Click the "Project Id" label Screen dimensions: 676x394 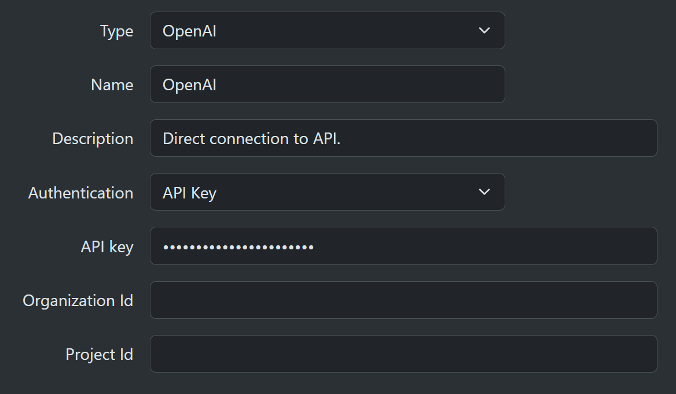(x=99, y=354)
